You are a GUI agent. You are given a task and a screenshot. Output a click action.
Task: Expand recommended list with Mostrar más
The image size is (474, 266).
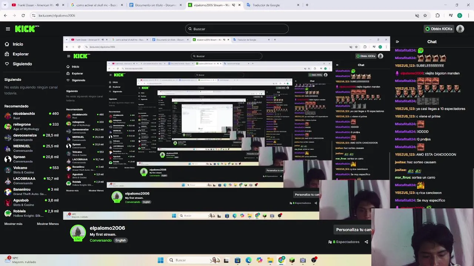[13, 224]
